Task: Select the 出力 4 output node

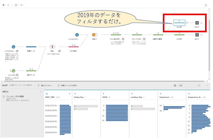Action: [197, 23]
